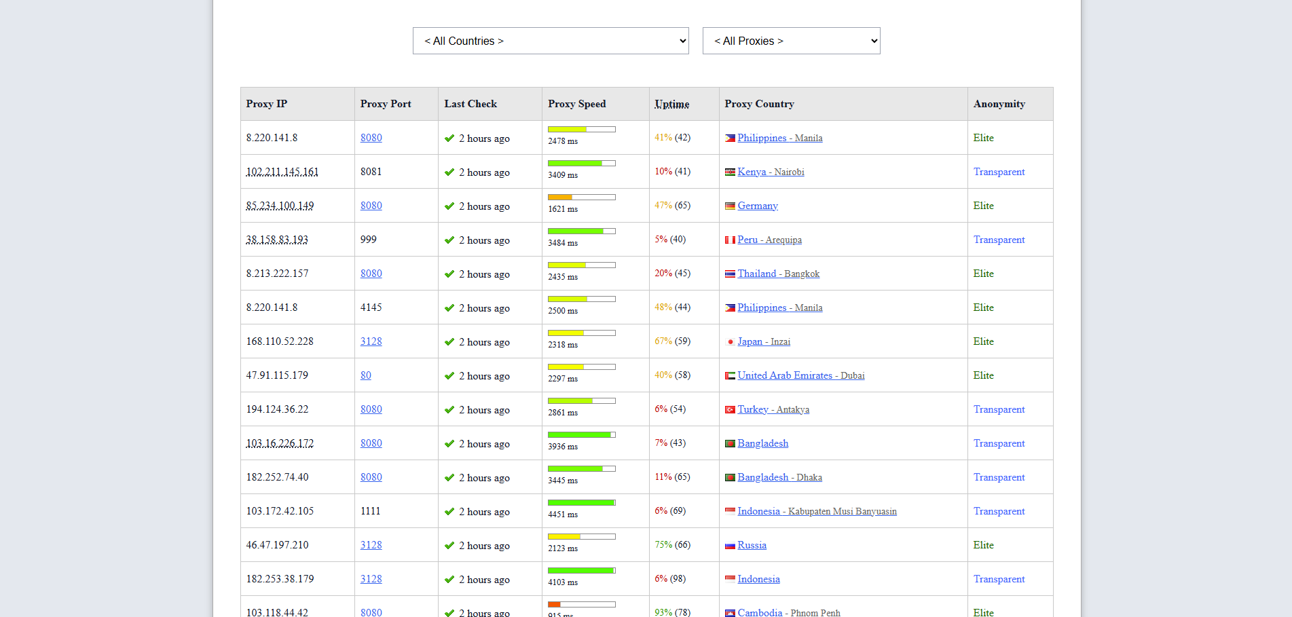Click the Peru flag icon

pyautogui.click(x=730, y=240)
